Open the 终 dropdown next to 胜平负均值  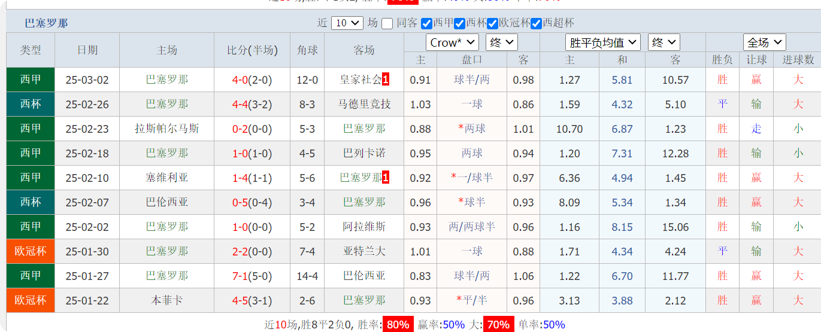[664, 42]
